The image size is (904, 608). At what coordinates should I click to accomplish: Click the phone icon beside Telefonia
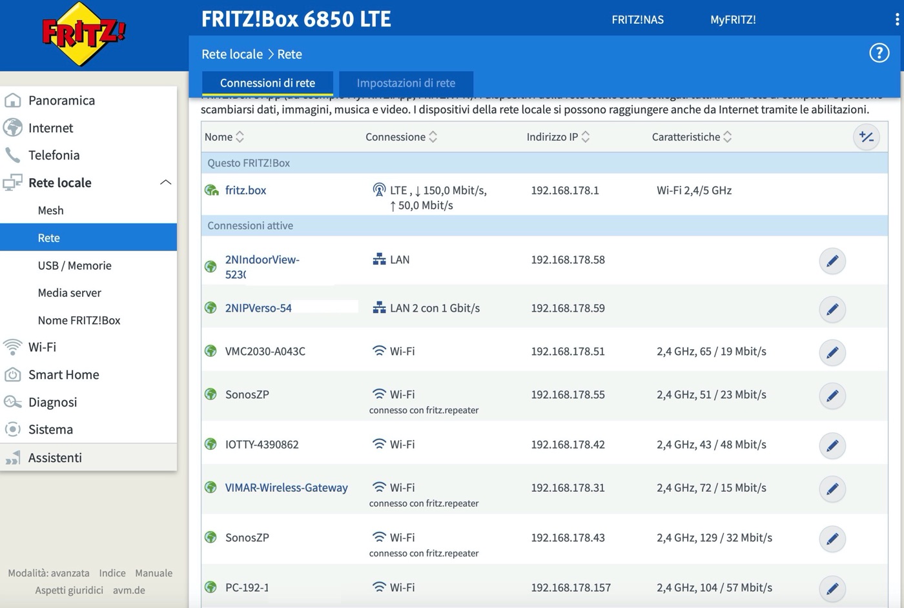pos(13,155)
